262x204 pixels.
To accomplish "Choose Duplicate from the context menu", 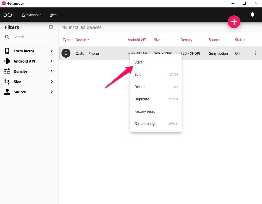I will point(142,99).
